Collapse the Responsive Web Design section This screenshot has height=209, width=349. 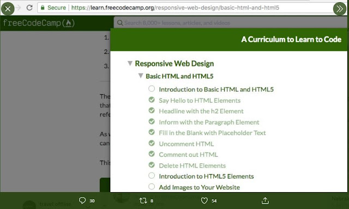click(x=130, y=64)
